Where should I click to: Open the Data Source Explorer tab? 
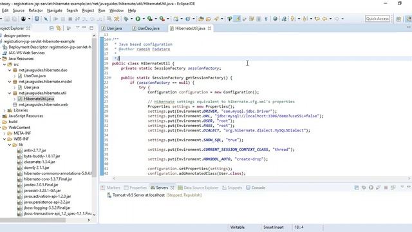(198, 188)
